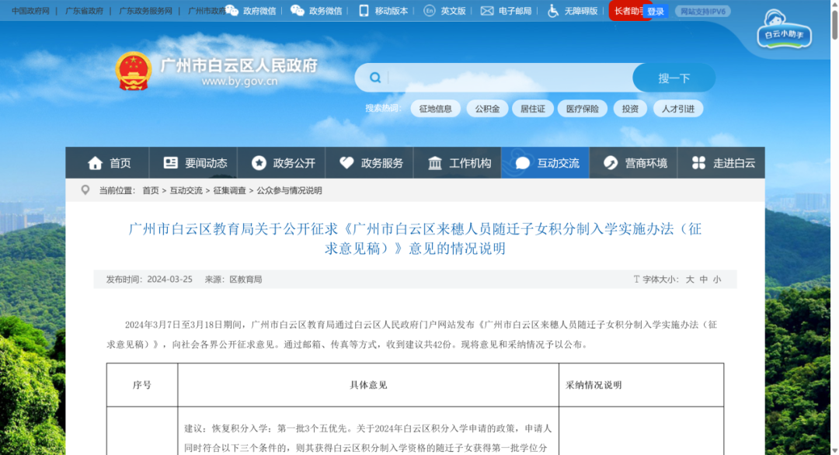Click the national emblem logo
Viewport: 839px width, 455px height.
pyautogui.click(x=134, y=71)
